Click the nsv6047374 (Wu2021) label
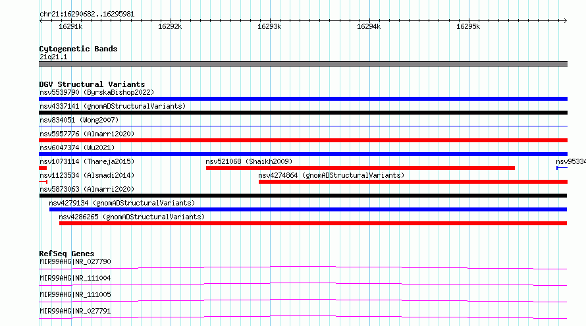This screenshot has height=326, width=586. (77, 148)
